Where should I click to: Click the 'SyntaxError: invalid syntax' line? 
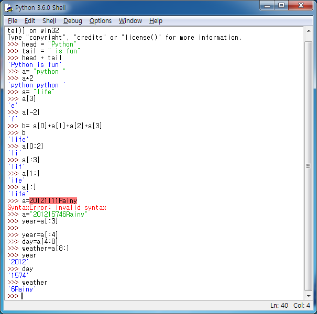(x=57, y=208)
